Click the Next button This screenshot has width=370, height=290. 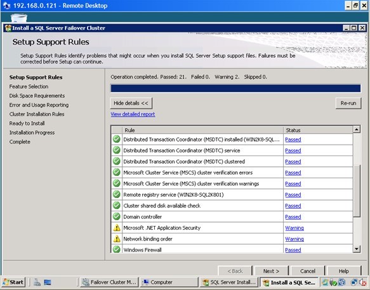(x=271, y=271)
